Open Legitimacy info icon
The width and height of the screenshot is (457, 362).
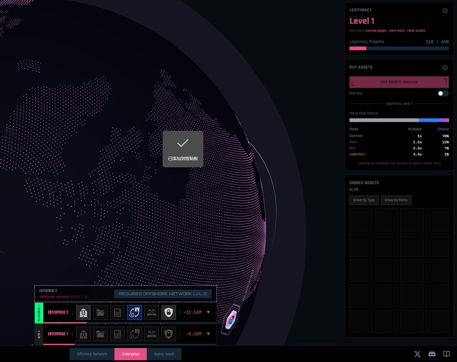pyautogui.click(x=445, y=11)
